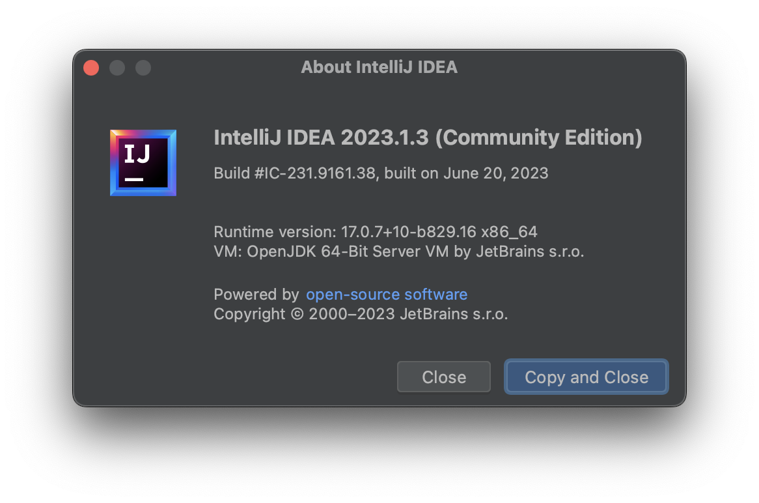Click the VM: OpenJDK 64-Bit Server VM line

pyautogui.click(x=399, y=251)
